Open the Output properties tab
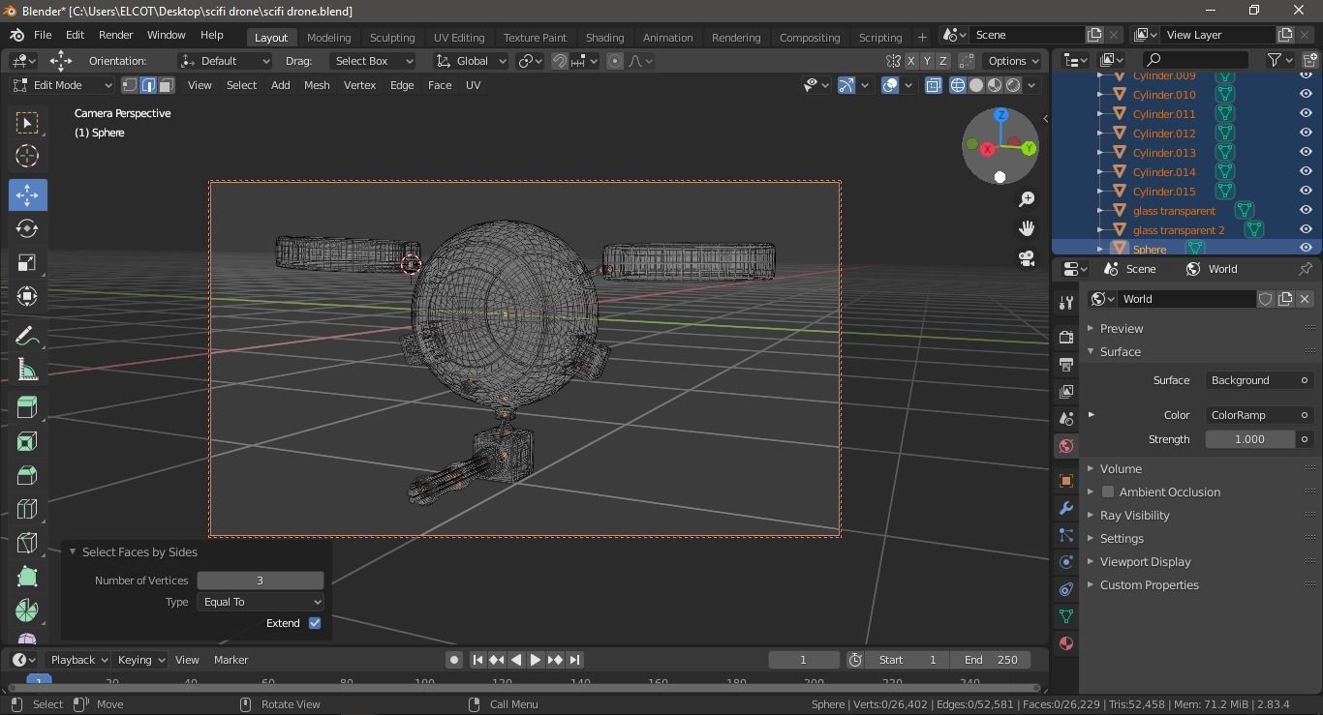Viewport: 1323px width, 715px height. tap(1066, 365)
